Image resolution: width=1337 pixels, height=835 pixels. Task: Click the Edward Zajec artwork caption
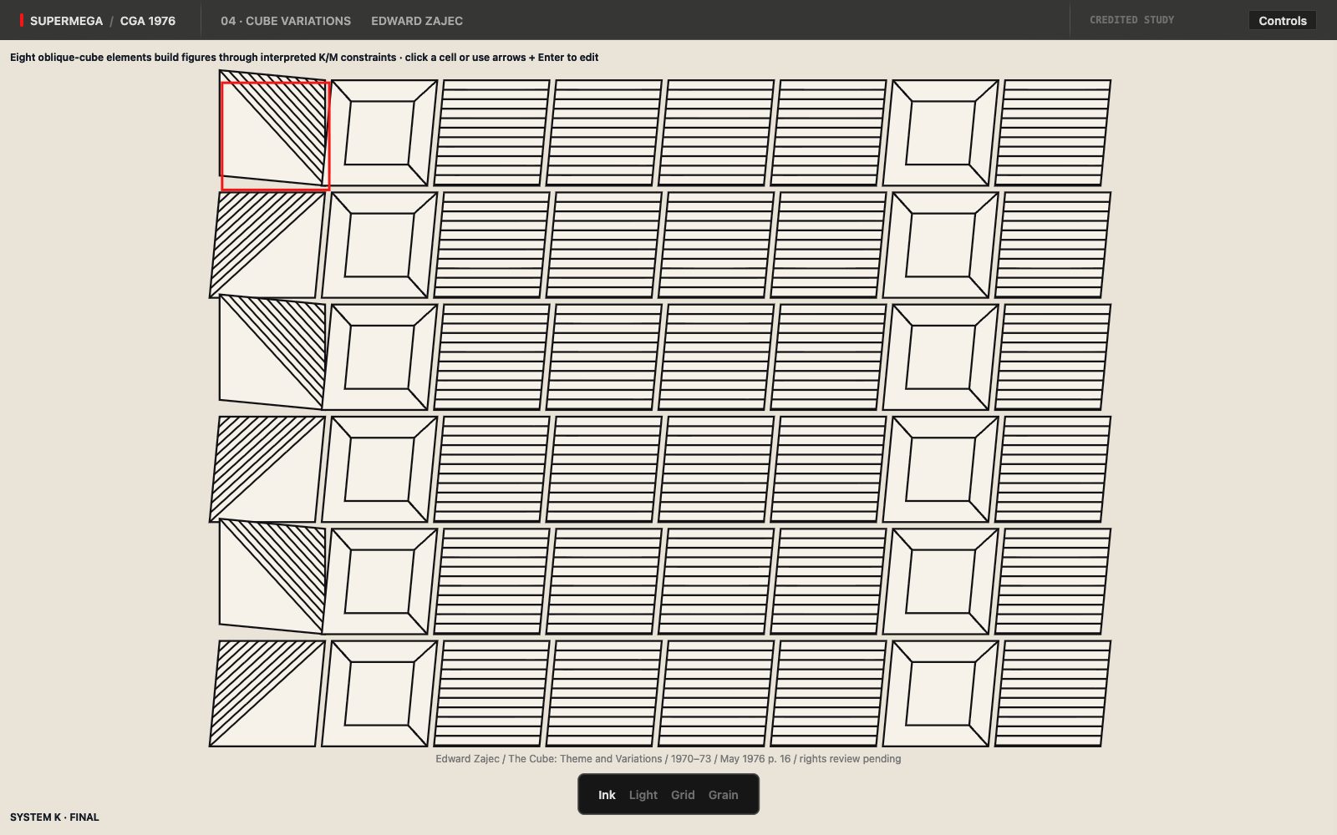pyautogui.click(x=668, y=759)
